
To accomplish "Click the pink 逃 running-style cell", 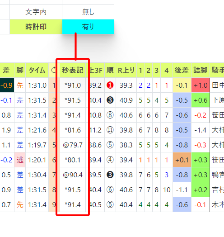I will [20, 160].
